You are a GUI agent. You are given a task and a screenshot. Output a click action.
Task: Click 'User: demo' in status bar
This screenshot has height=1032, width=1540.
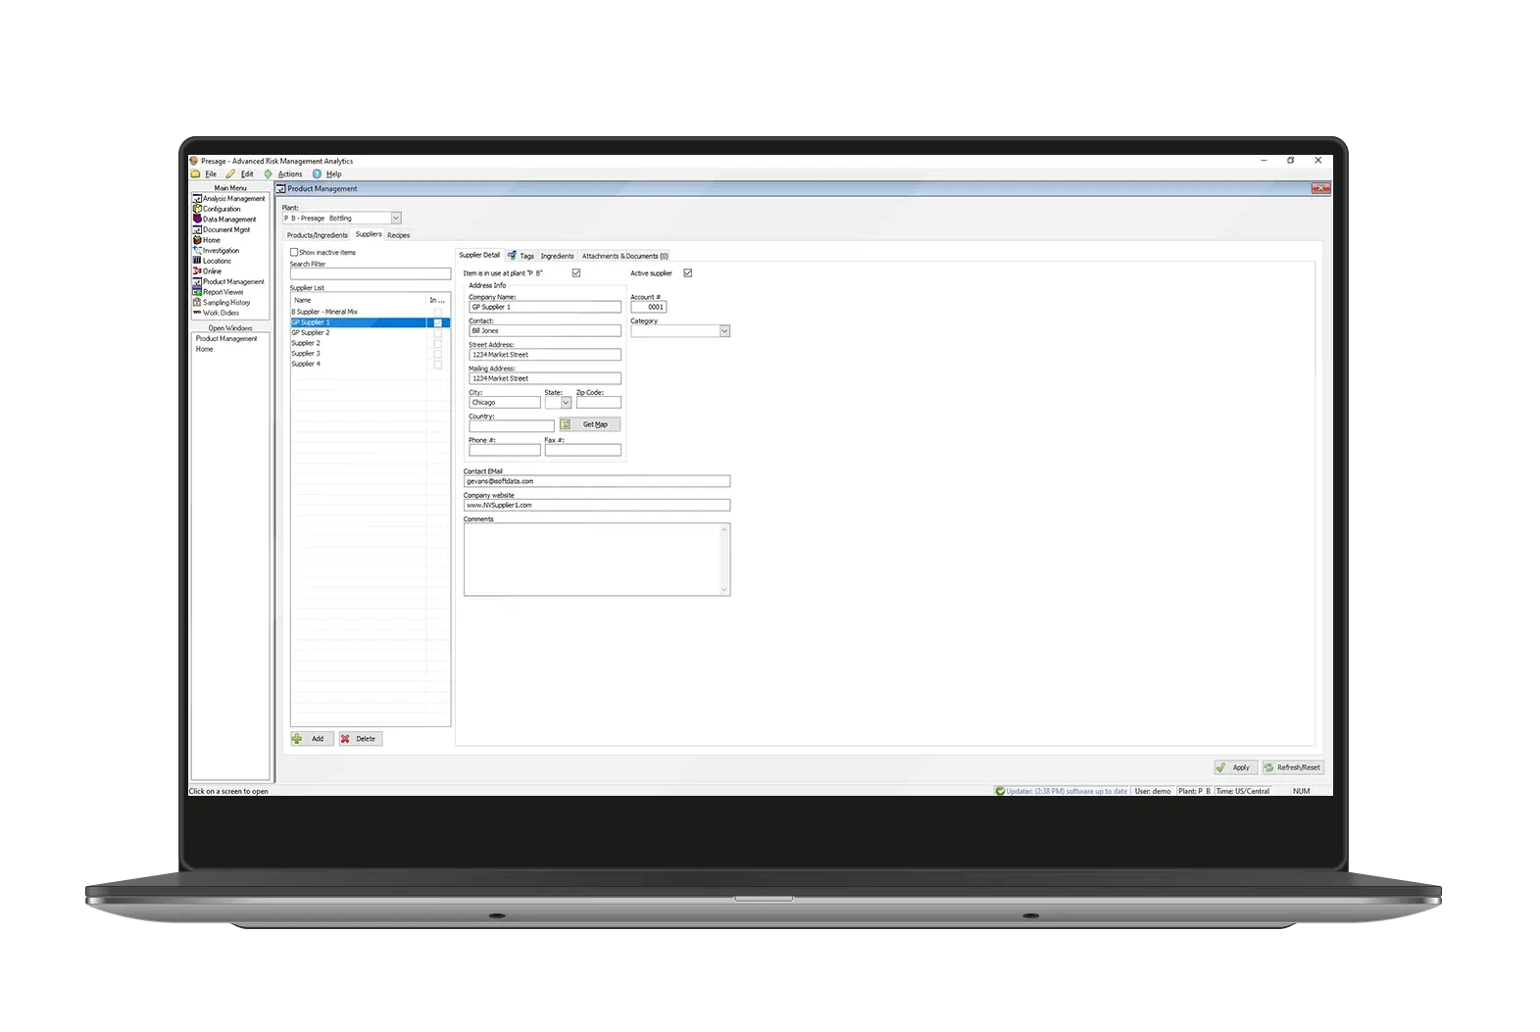point(1153,791)
